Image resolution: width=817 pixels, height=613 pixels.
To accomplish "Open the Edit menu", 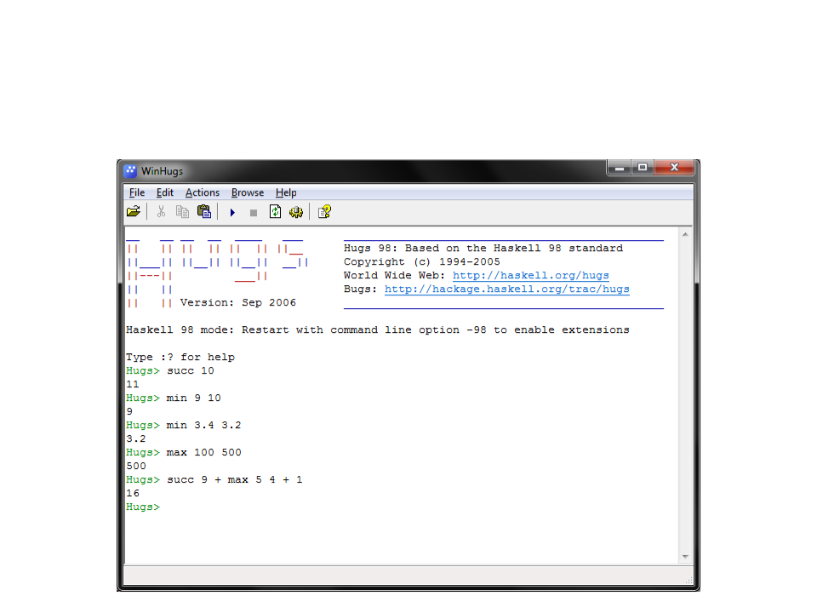I will [x=165, y=192].
